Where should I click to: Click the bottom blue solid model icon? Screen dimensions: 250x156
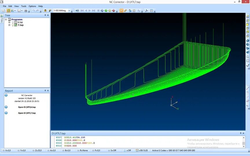[x=248, y=52]
